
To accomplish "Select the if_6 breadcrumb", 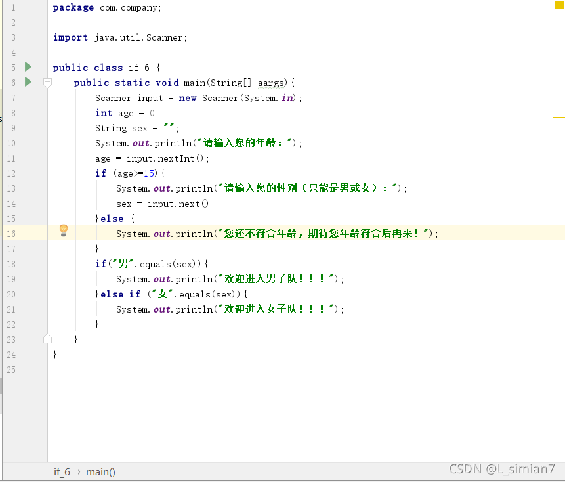I will pos(62,472).
